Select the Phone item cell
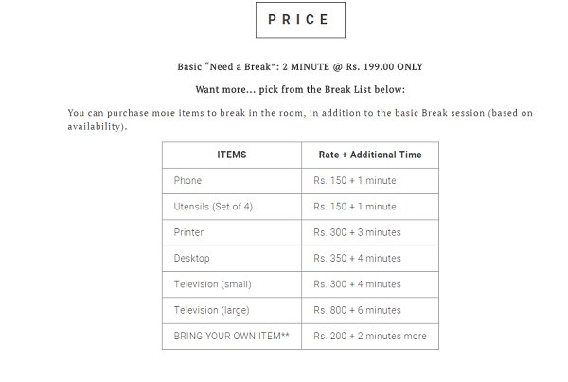The width and height of the screenshot is (568, 382). point(232,181)
